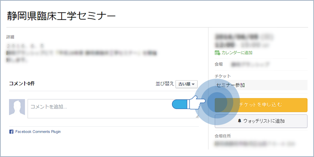
Task: Click the チケット section label
Action: coord(223,76)
